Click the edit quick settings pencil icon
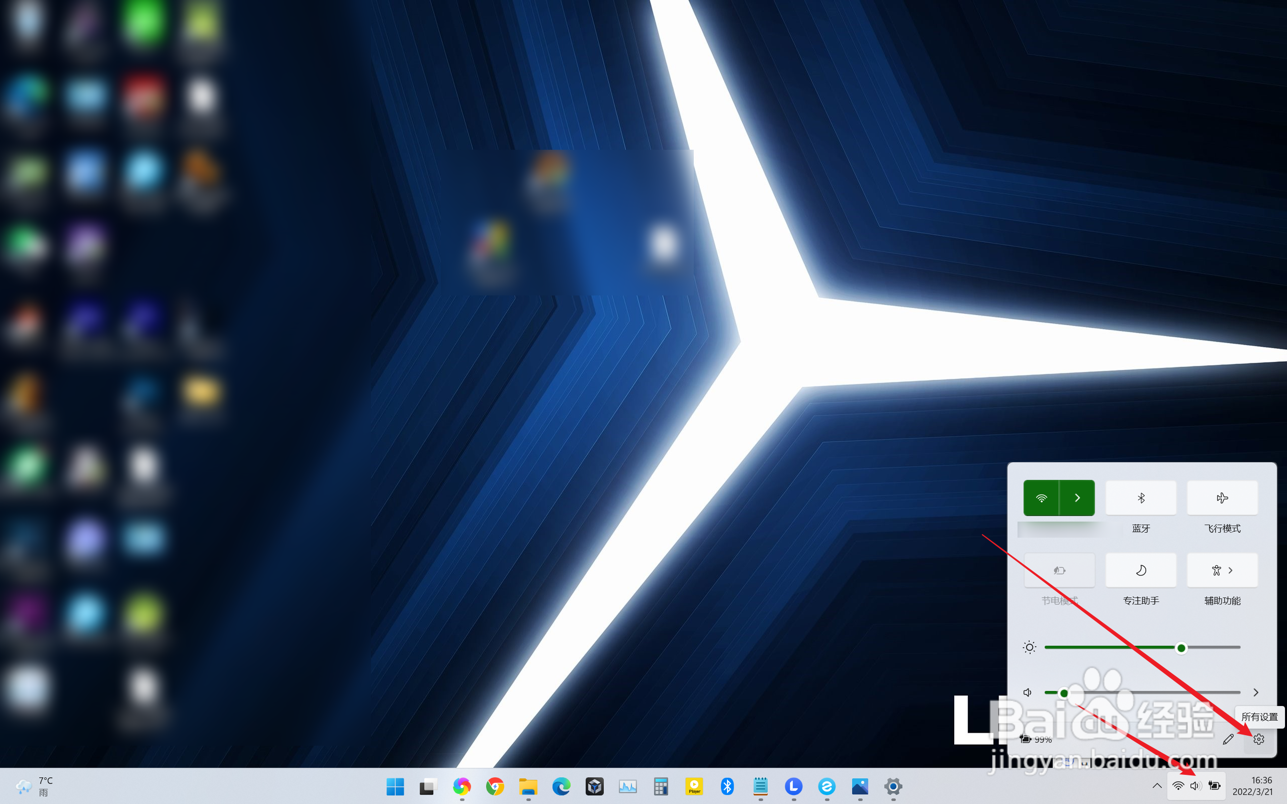 click(1228, 739)
